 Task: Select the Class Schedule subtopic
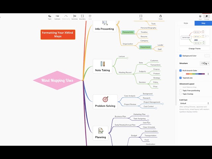pyautogui.click(x=149, y=127)
